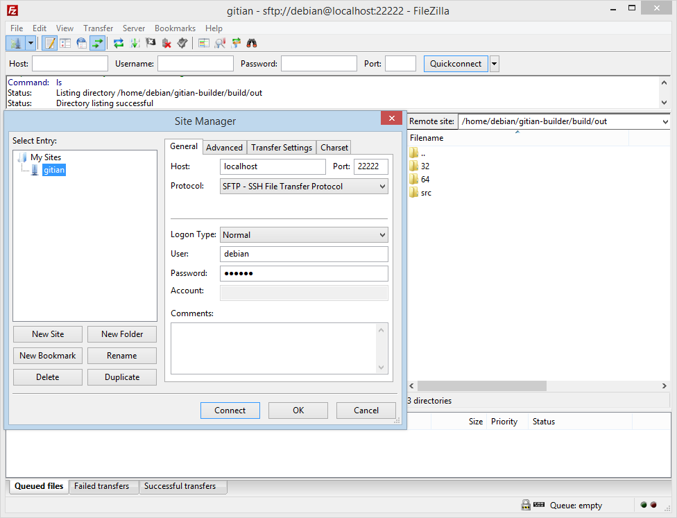677x518 pixels.
Task: Click the Rename button
Action: [x=122, y=356]
